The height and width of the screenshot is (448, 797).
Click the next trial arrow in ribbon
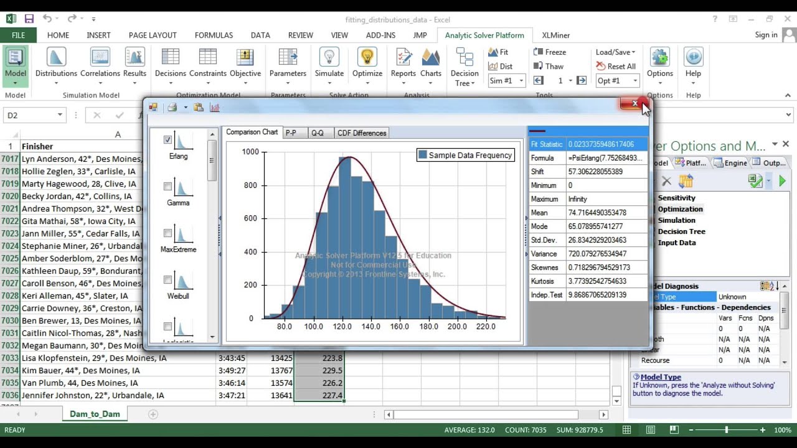pos(582,81)
